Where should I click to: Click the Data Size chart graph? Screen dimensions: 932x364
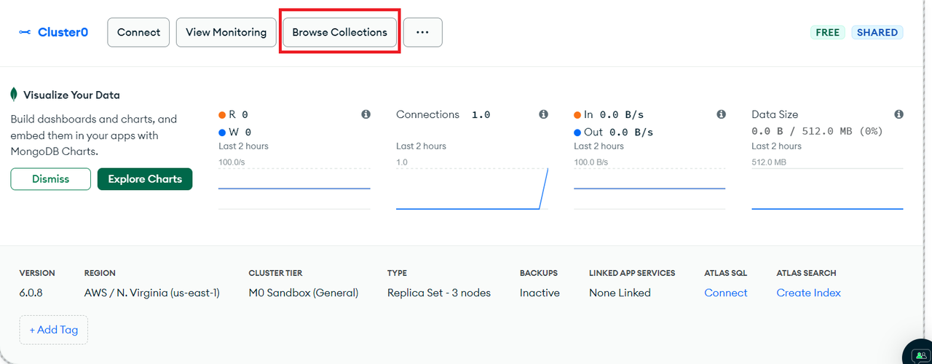(827, 189)
